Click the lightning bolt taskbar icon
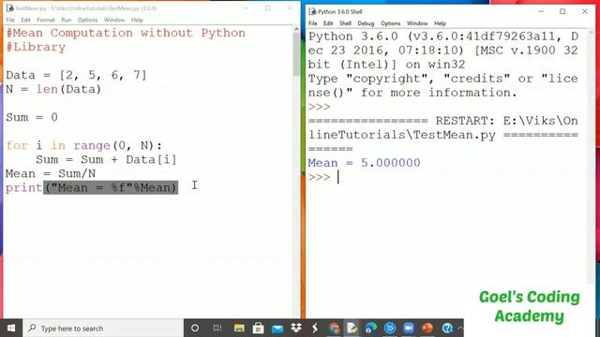The width and height of the screenshot is (600, 337). [x=315, y=329]
